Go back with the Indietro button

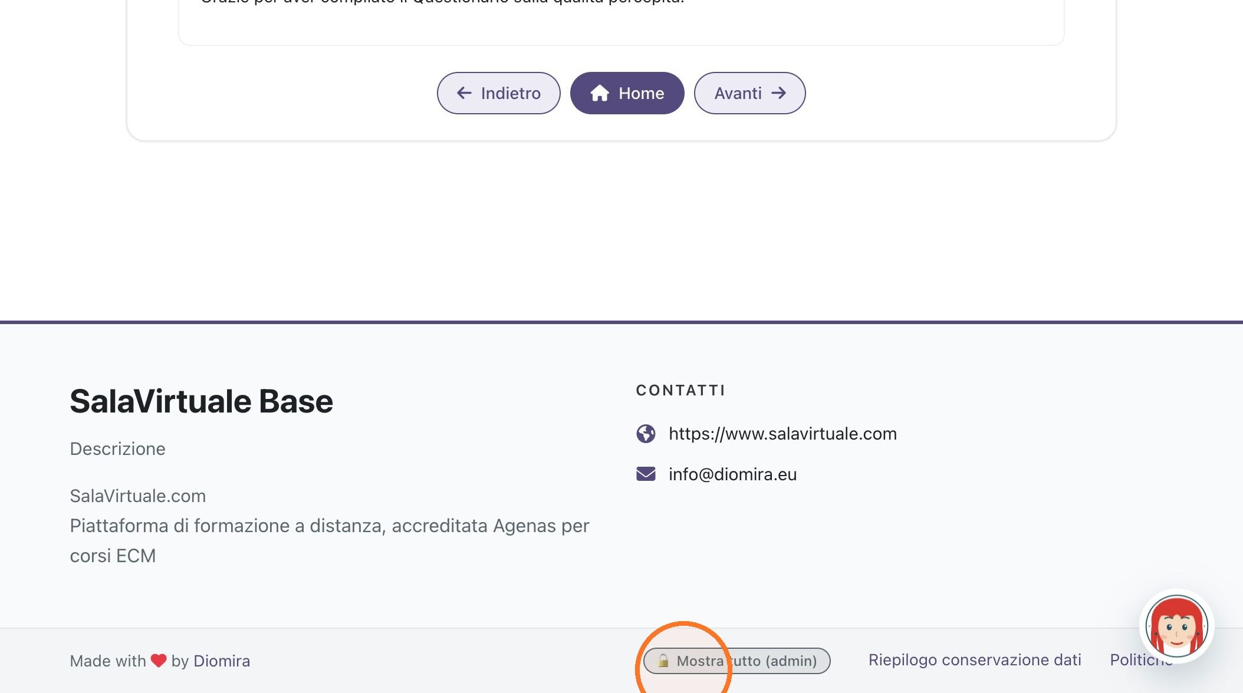coord(498,93)
